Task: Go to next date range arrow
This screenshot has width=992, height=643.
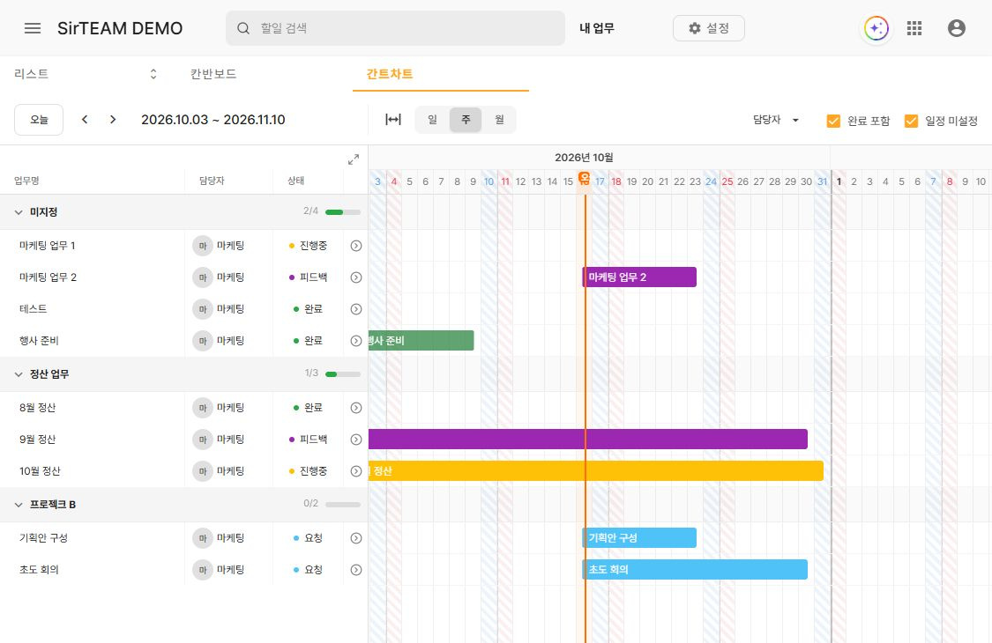Action: 113,120
